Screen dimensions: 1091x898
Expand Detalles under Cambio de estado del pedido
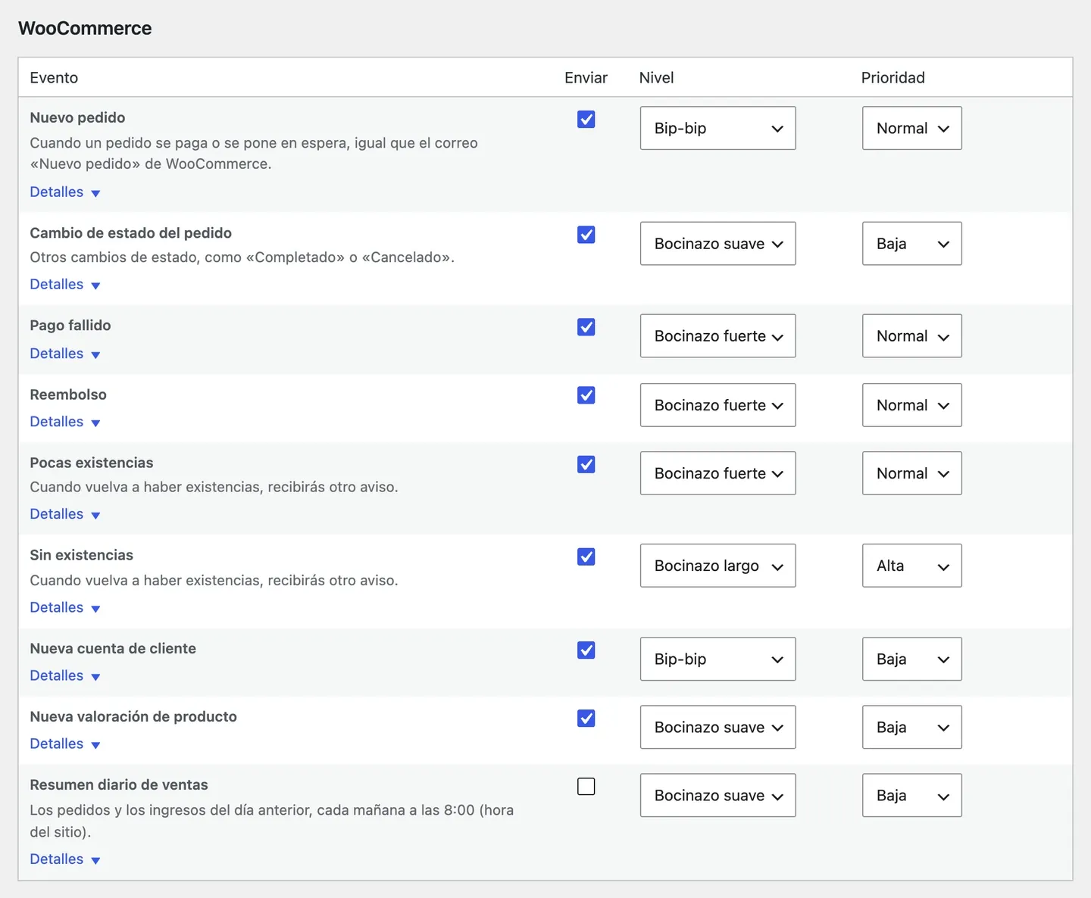pos(65,285)
